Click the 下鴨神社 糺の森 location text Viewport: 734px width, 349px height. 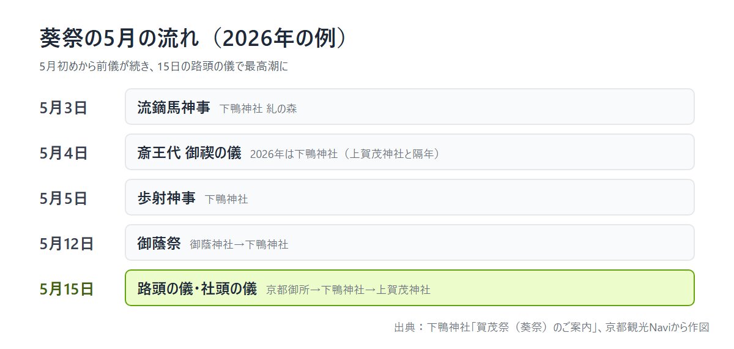(x=258, y=109)
